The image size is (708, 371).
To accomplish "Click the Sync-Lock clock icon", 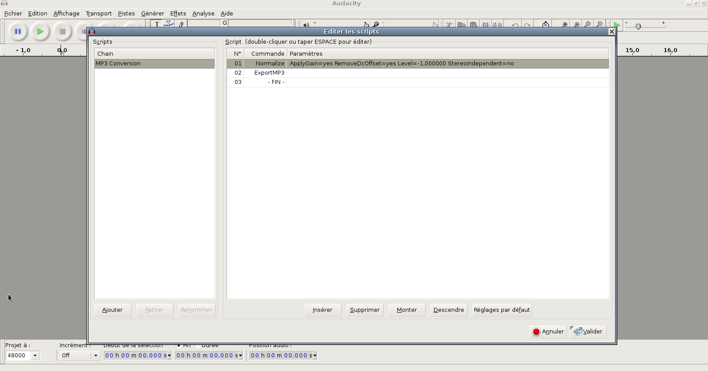I will pyautogui.click(x=546, y=24).
